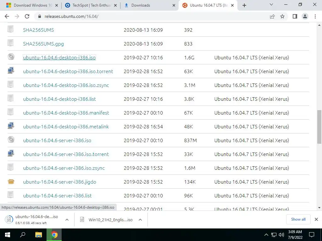Screen dimensions: 322x241
Task: Open the Chrome three-dot menu
Action: click(315, 16)
